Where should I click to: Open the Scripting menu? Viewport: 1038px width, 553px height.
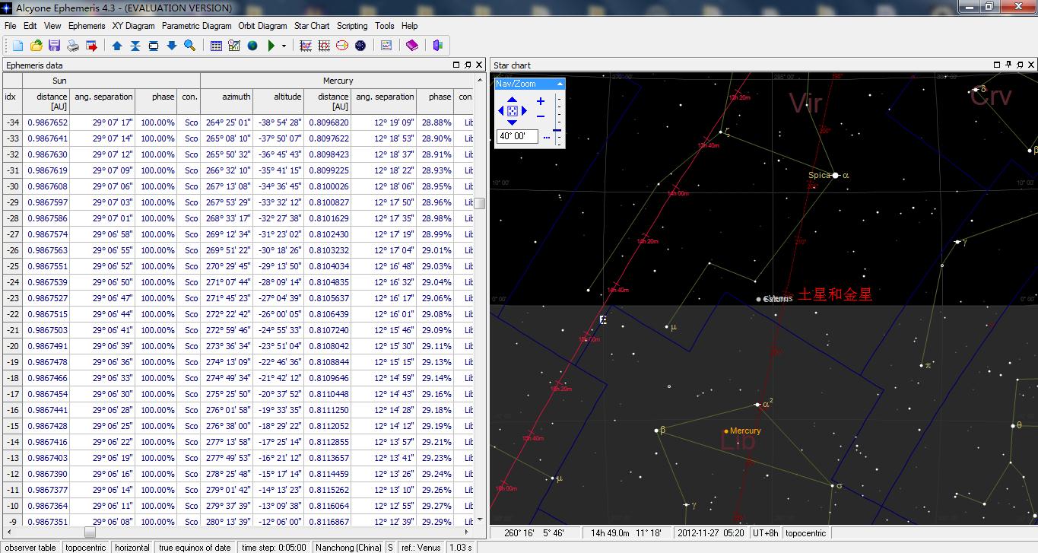[x=352, y=25]
